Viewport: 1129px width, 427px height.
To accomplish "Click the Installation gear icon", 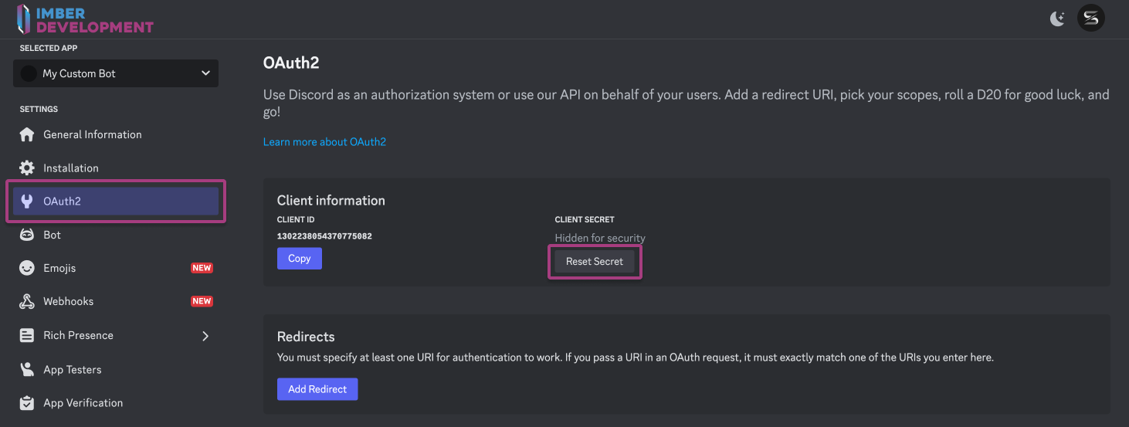I will click(27, 168).
